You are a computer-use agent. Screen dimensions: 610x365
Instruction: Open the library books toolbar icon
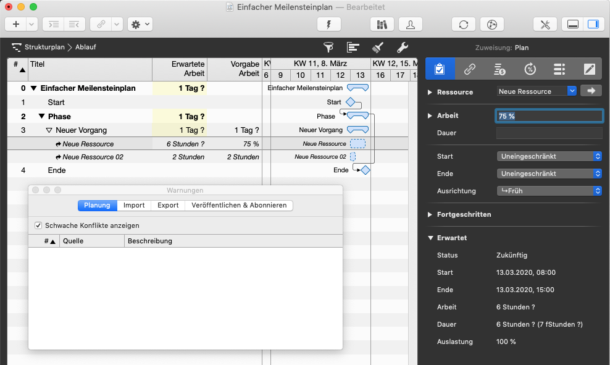[x=382, y=24]
